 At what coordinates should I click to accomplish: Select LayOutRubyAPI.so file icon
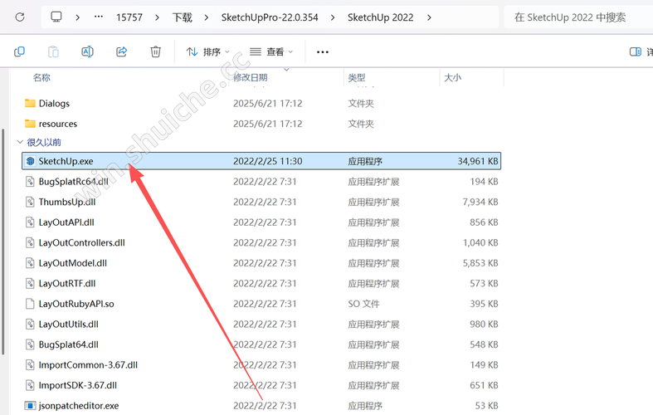coord(30,304)
